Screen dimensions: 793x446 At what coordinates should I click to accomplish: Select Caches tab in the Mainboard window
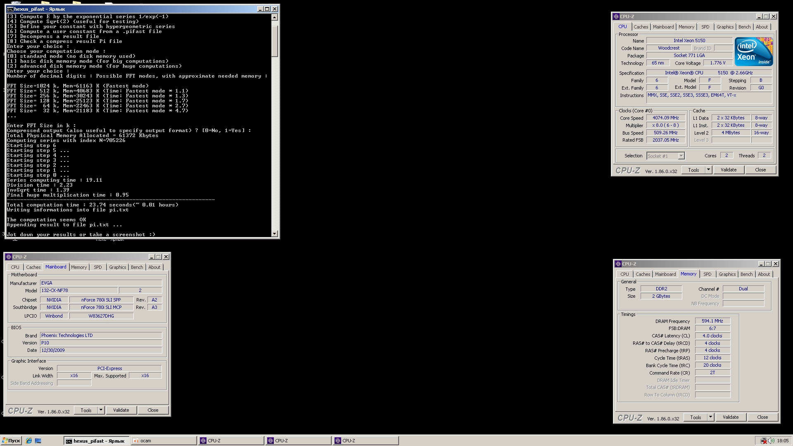click(x=33, y=267)
